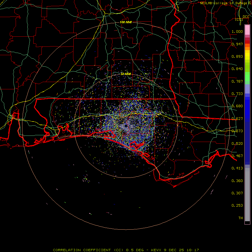Viewport: 252px width, 252px height.
Task: Click the 1.000 value on the color scale
Action: (x=237, y=31)
